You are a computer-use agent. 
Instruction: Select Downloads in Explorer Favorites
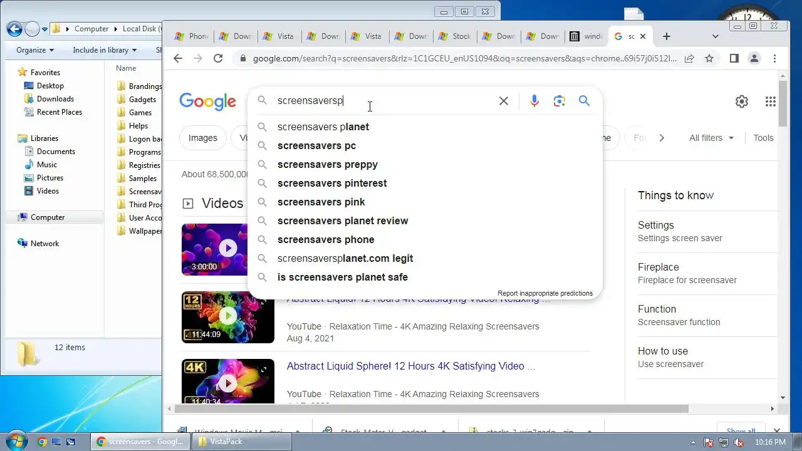pyautogui.click(x=55, y=99)
